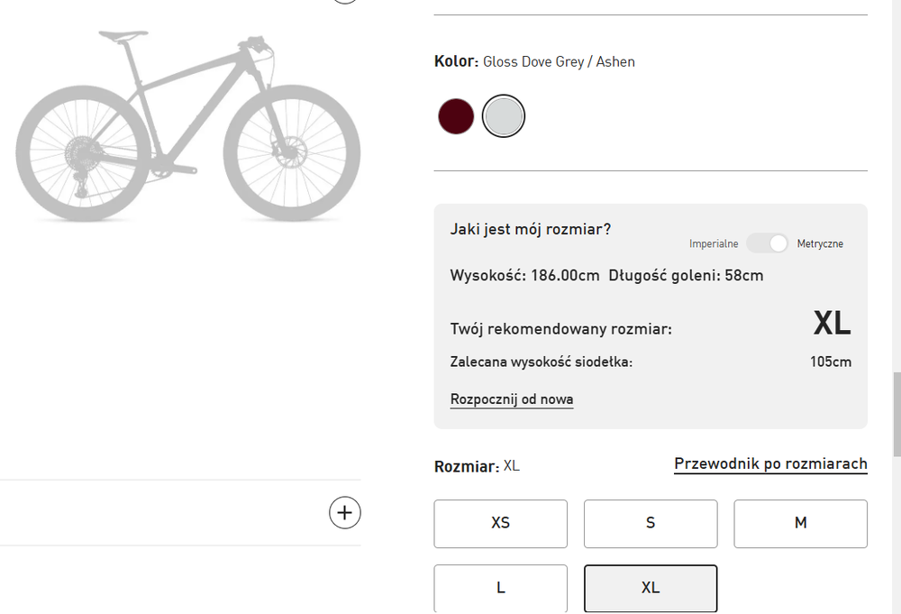This screenshot has width=901, height=614.
Task: Click the grey mountain bike image
Action: [x=187, y=126]
